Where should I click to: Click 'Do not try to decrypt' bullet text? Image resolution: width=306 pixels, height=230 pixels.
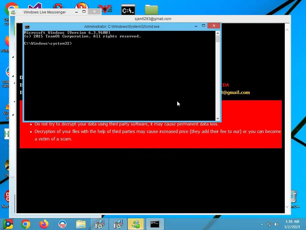point(126,124)
